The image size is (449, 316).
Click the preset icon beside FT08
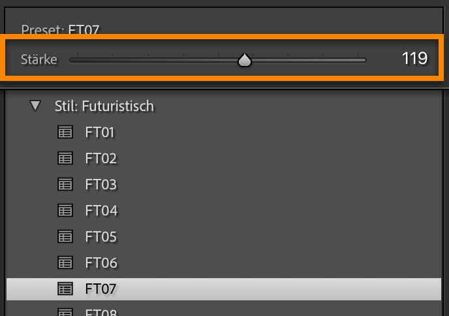pos(65,311)
